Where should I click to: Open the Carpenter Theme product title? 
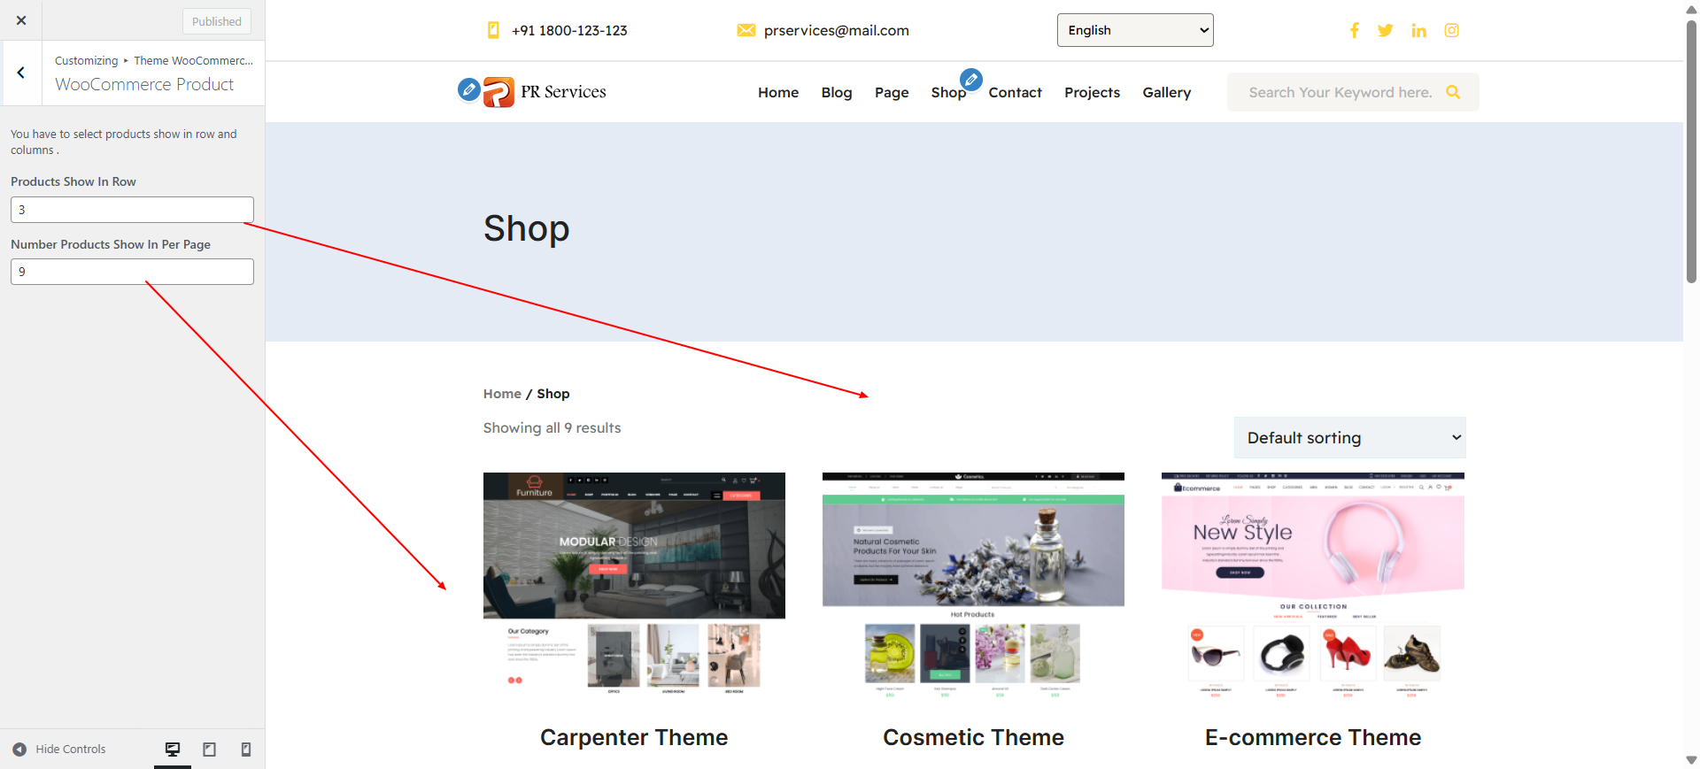pos(634,737)
